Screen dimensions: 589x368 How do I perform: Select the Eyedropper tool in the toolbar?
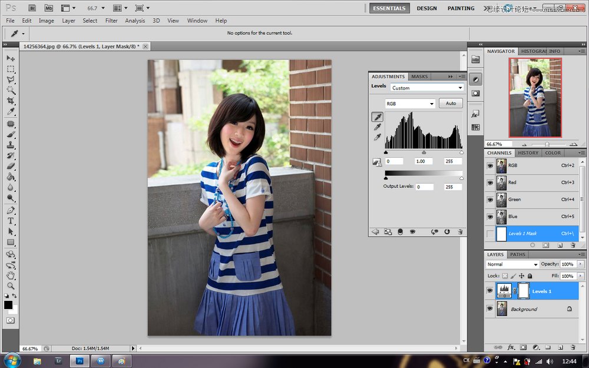(x=11, y=110)
